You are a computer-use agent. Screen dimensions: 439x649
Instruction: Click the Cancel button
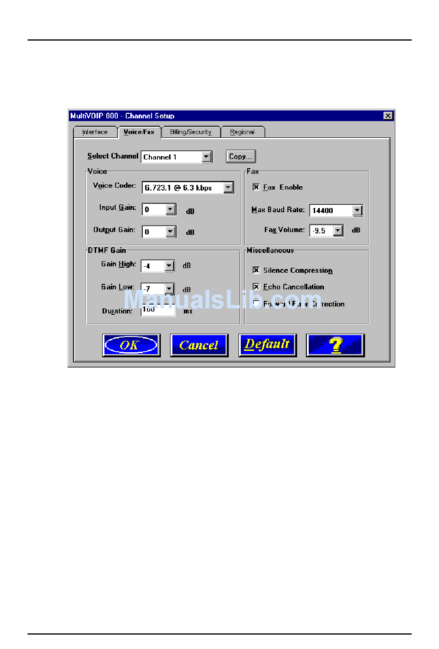[199, 345]
